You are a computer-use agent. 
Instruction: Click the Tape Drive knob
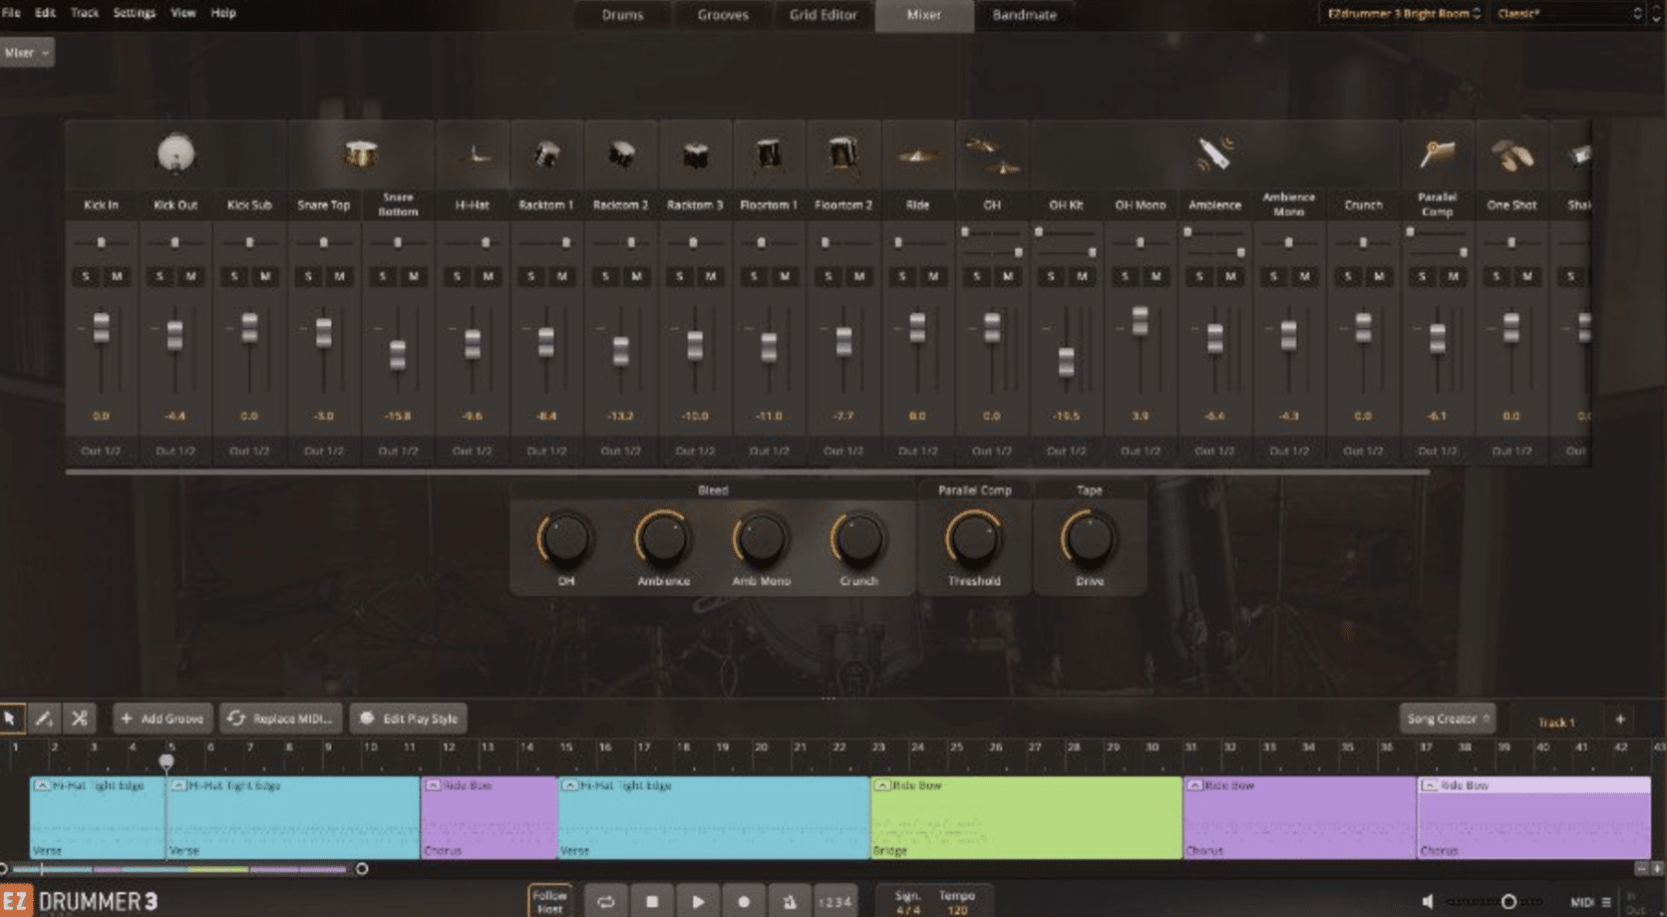[x=1089, y=538]
